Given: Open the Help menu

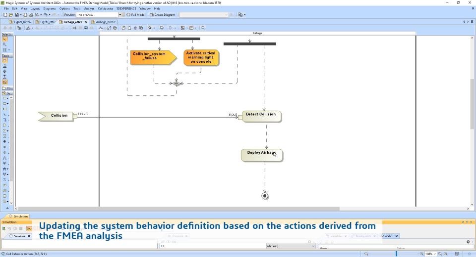Looking at the screenshot, I should pos(157,8).
